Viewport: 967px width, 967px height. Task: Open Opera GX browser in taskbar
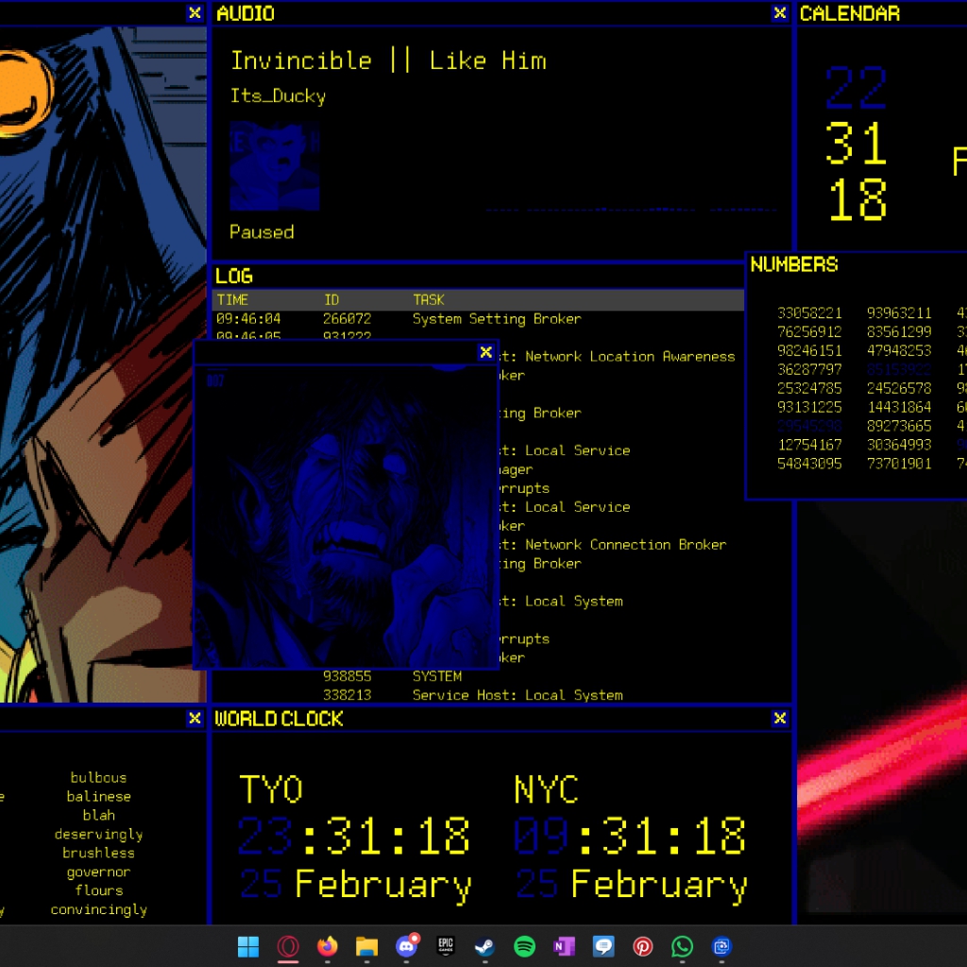point(288,946)
